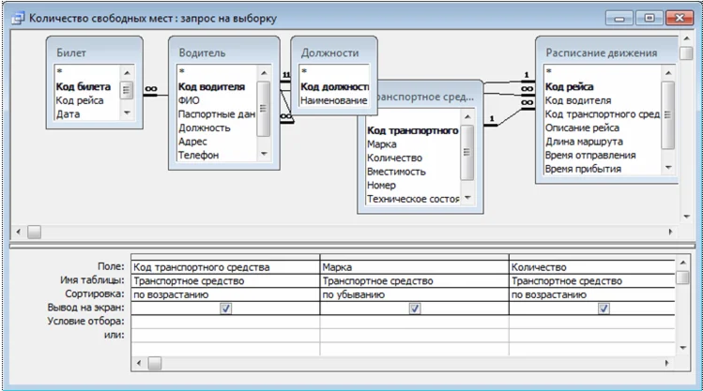Click left arrow of table pane horizontal scrollbar
This screenshot has width=703, height=391.
point(18,231)
